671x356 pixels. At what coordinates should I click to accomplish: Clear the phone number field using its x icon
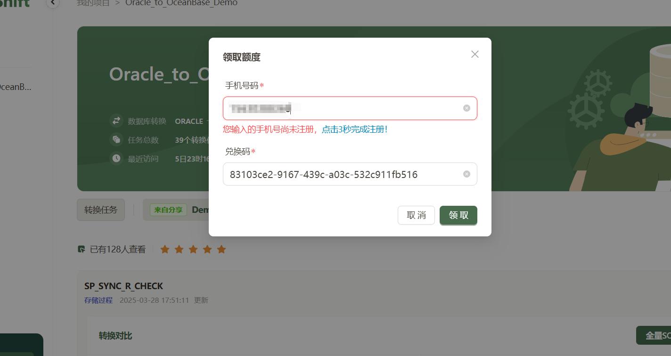[466, 108]
